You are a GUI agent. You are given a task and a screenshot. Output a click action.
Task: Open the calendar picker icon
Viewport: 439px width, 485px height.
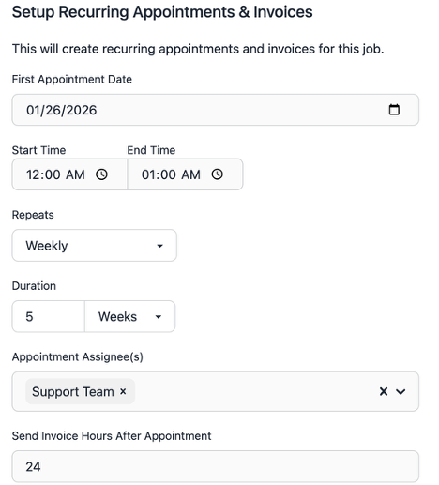click(394, 110)
